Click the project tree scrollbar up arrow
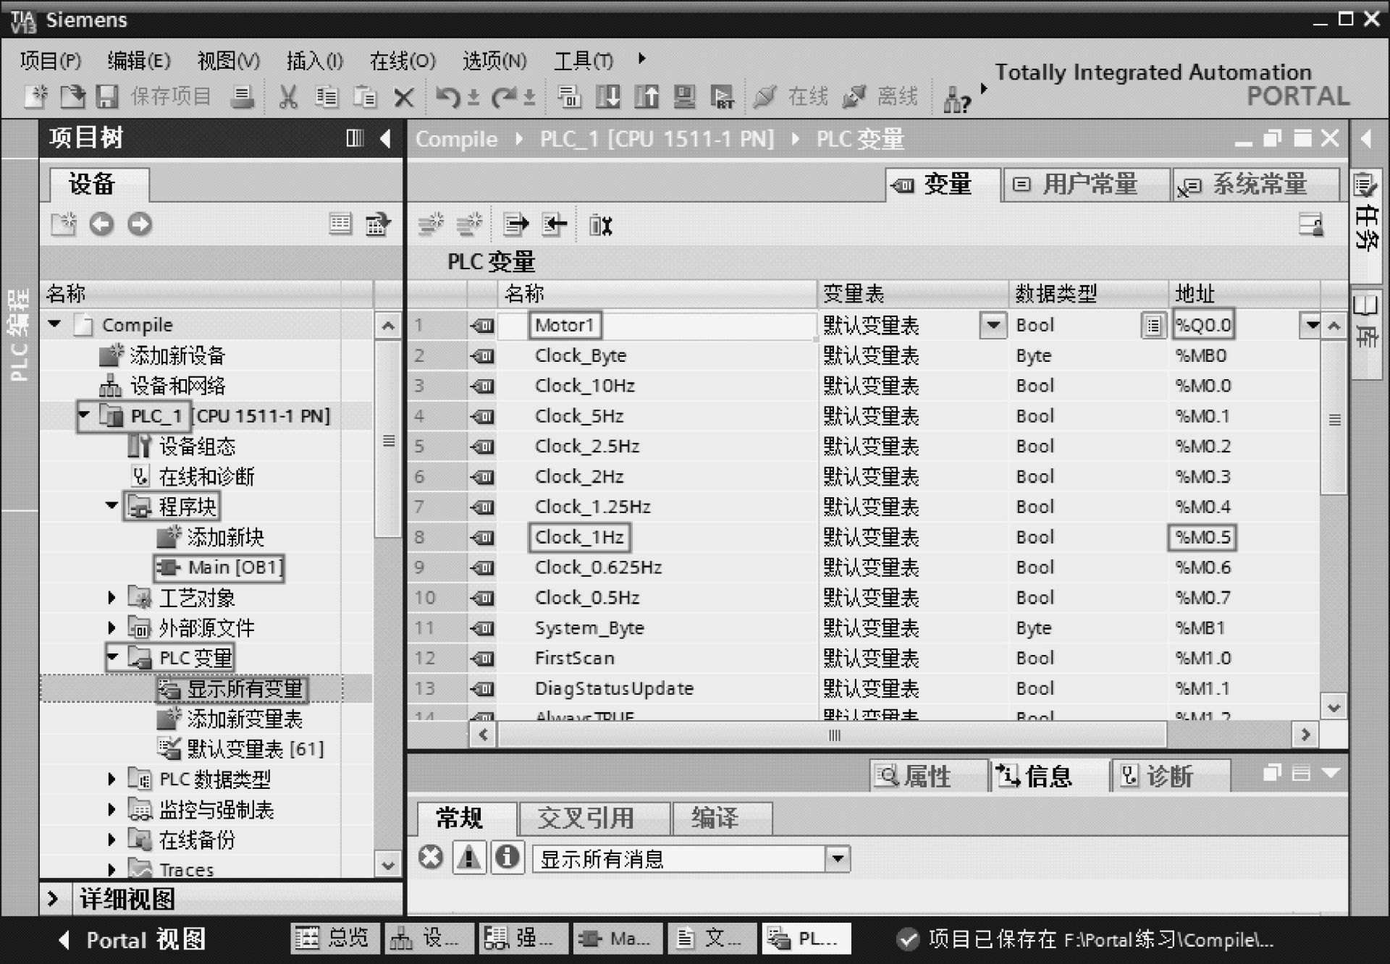Screen dimensions: 1390x964 388,326
